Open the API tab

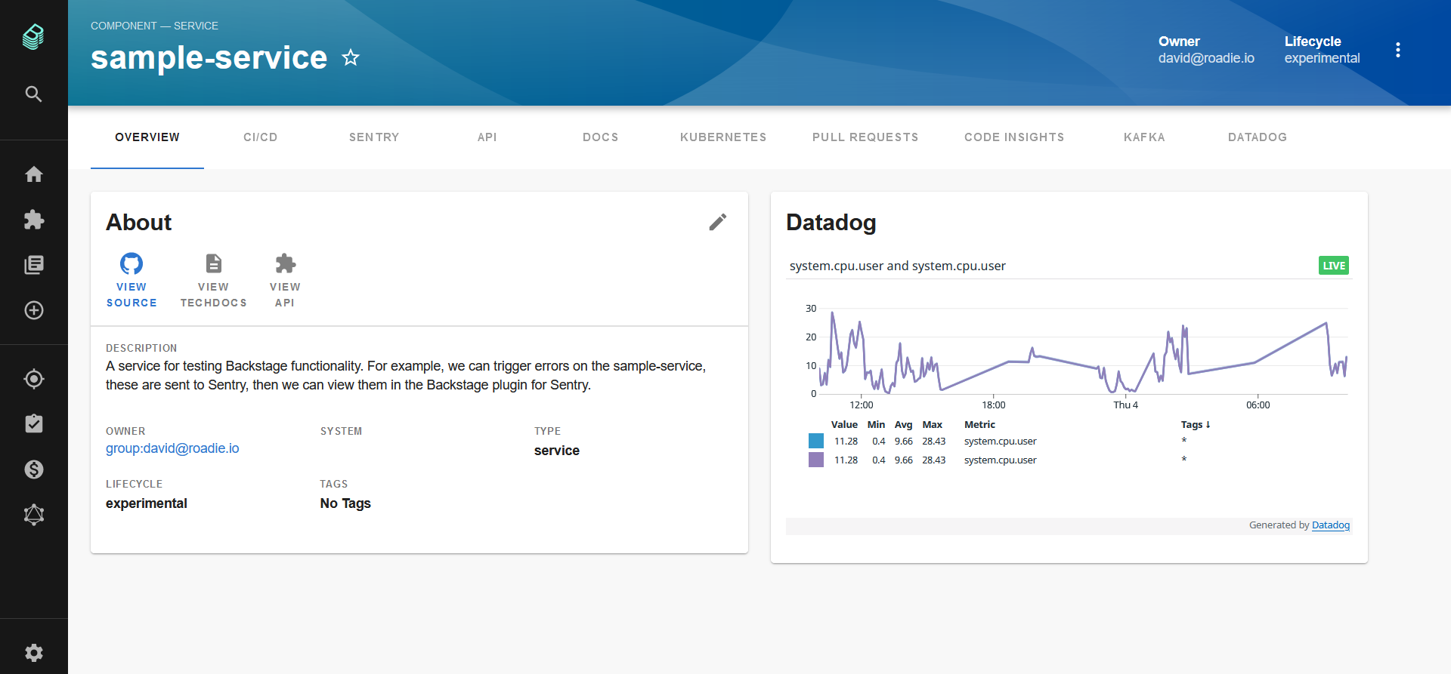[x=487, y=137]
